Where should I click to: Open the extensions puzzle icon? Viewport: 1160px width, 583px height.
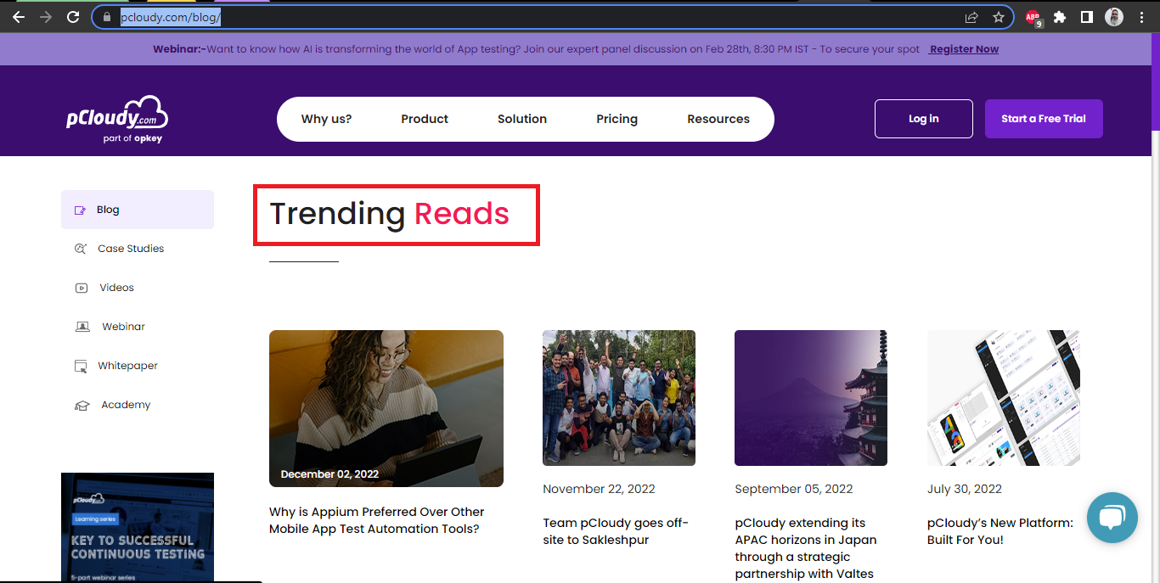click(1060, 17)
